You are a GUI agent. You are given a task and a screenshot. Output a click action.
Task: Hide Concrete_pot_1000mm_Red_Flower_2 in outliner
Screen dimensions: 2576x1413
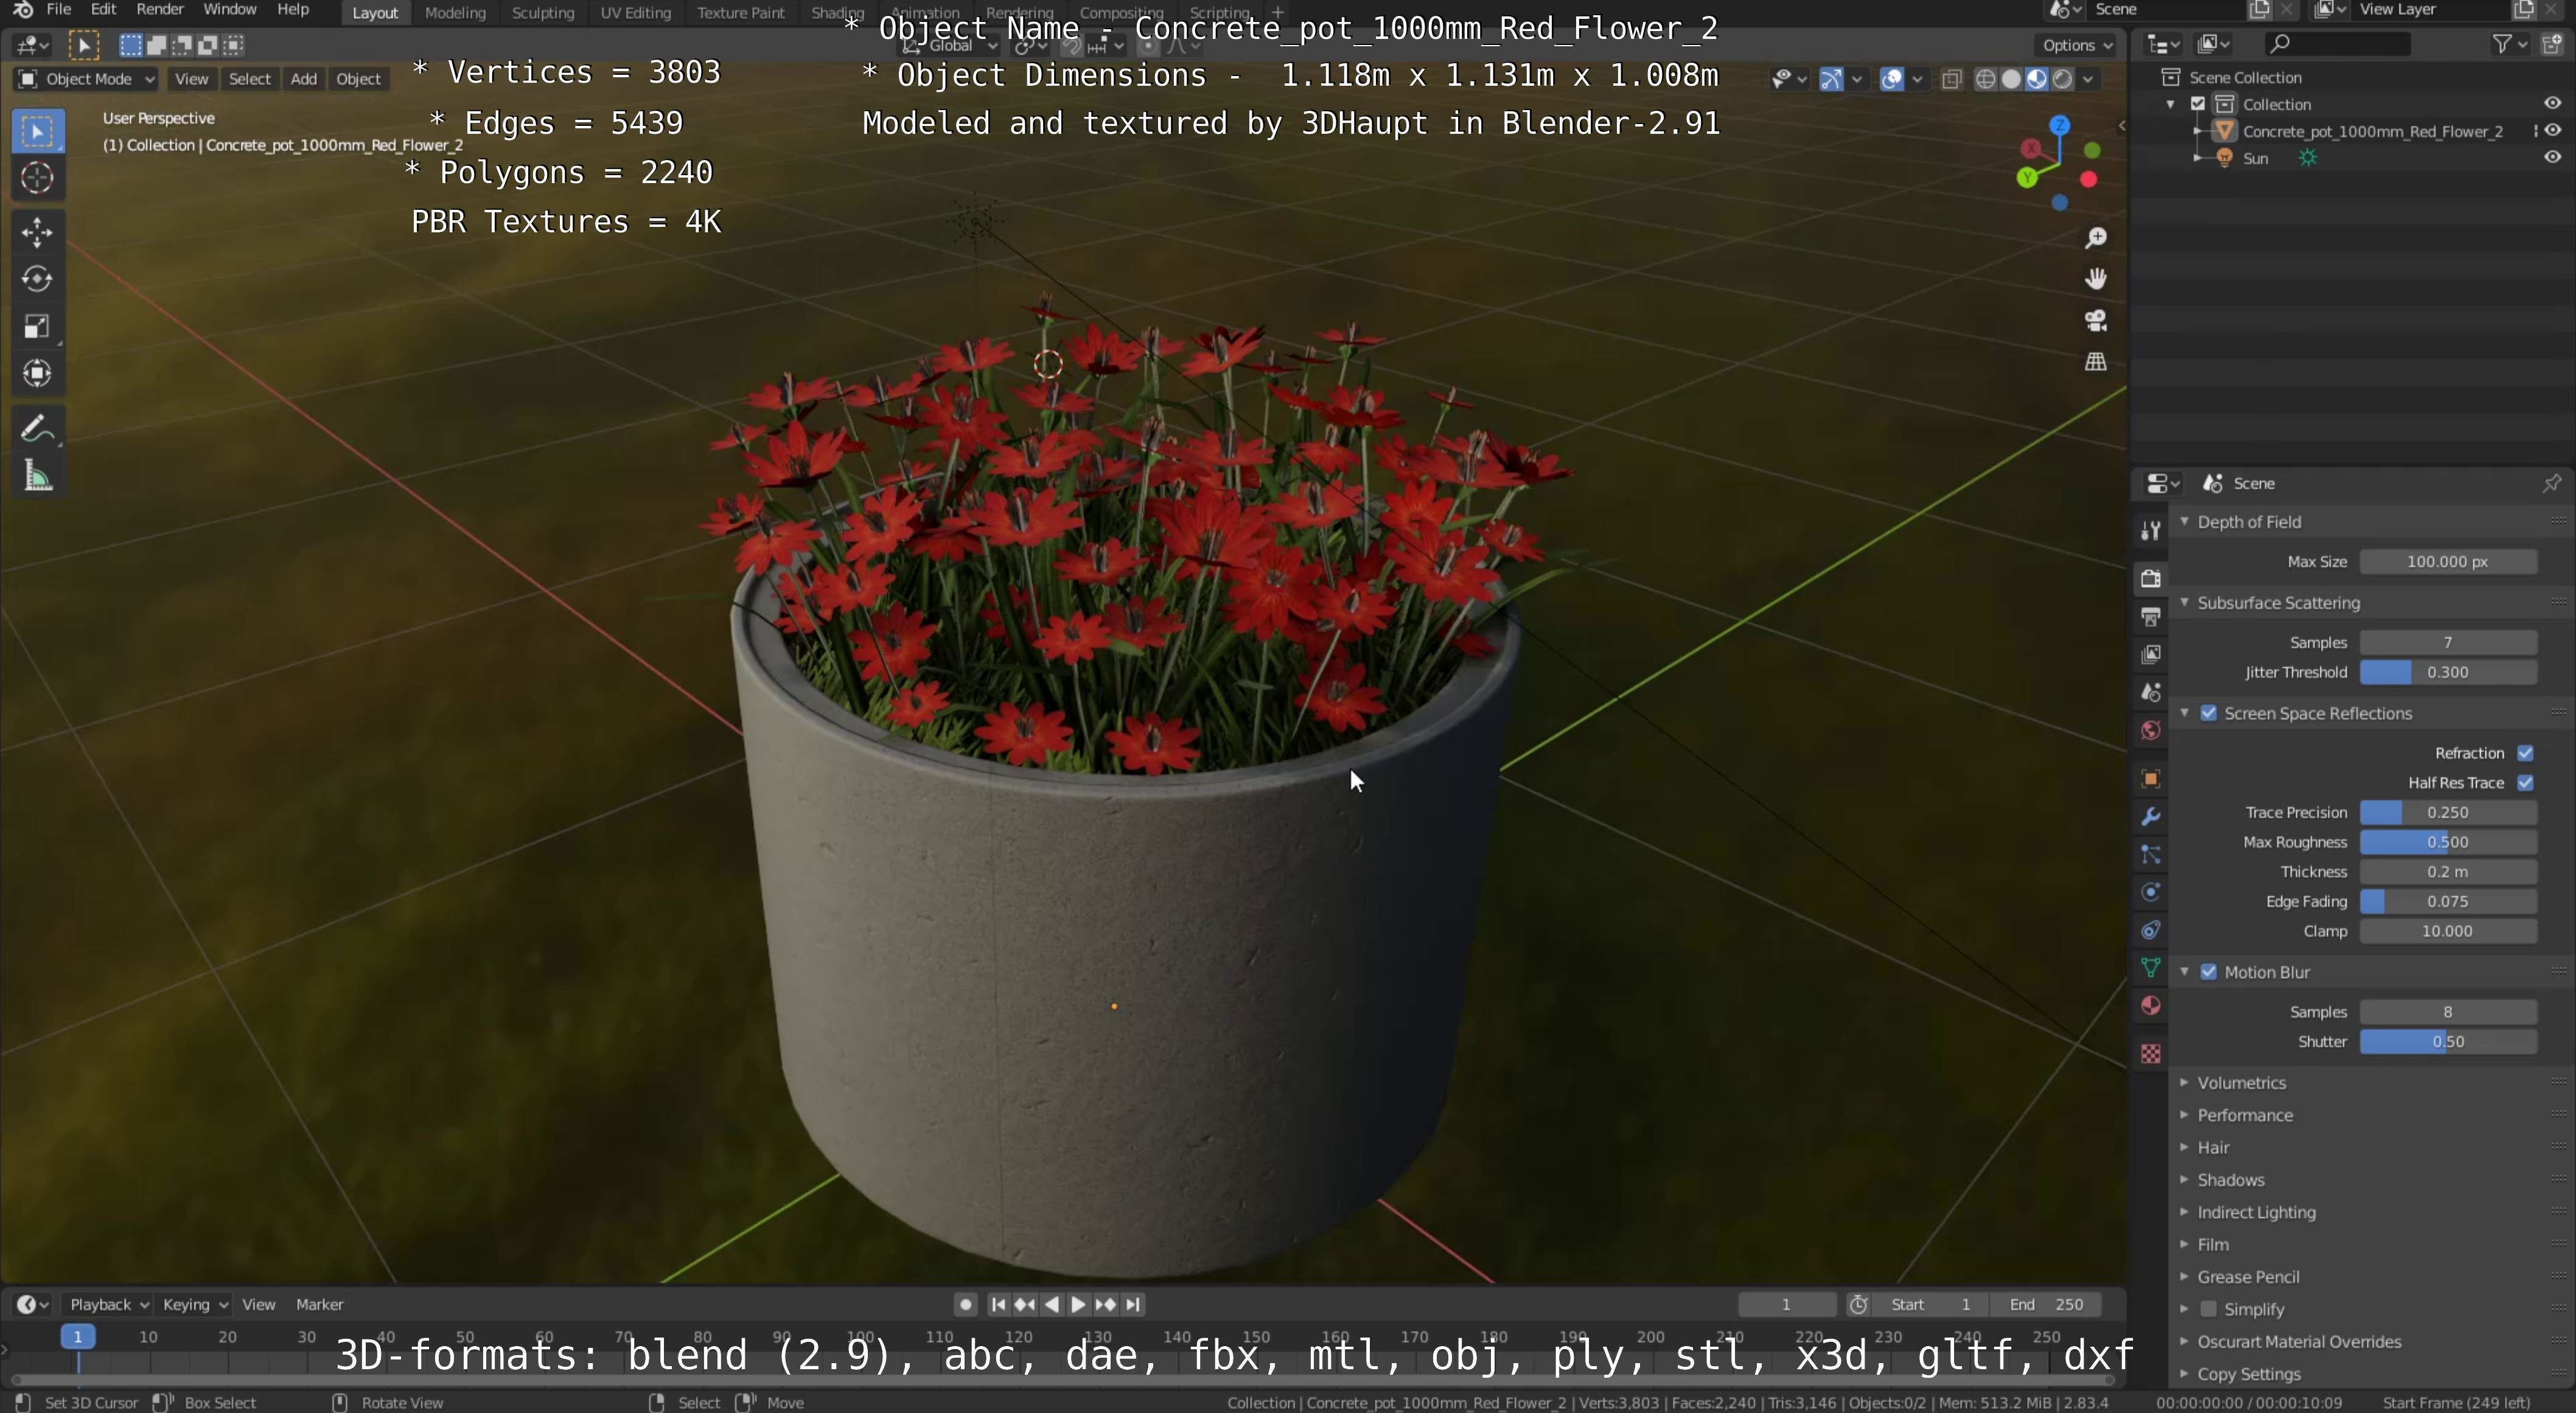tap(2552, 131)
